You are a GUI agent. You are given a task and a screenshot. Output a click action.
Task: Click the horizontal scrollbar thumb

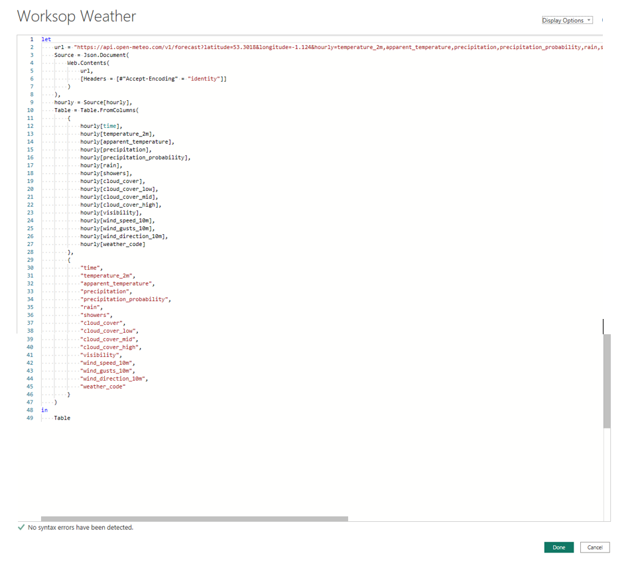[x=194, y=519]
